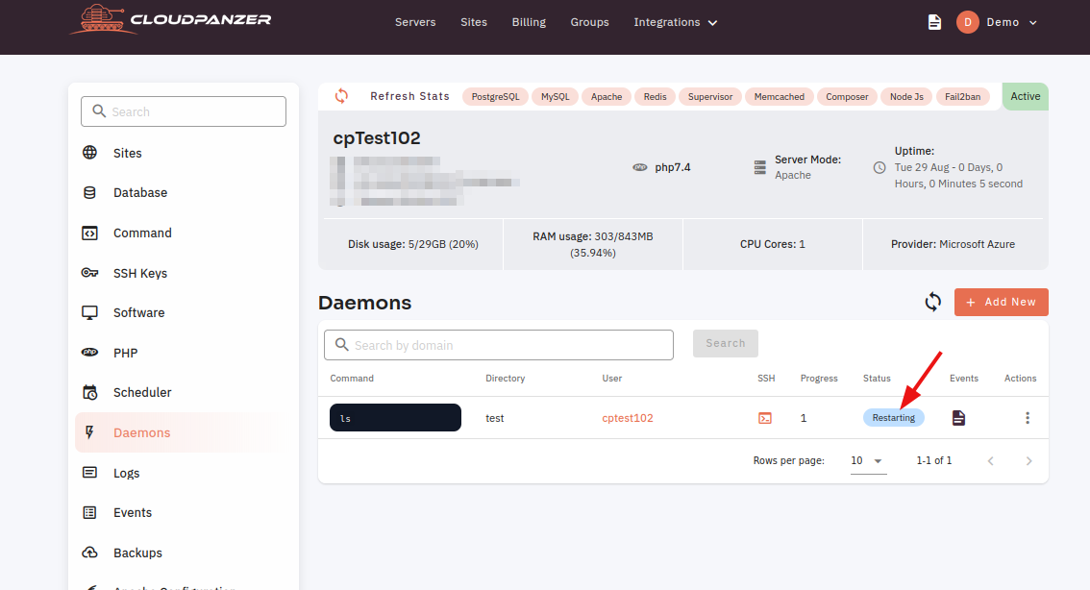Go to next page of daemons table
The image size is (1090, 590).
point(1028,460)
